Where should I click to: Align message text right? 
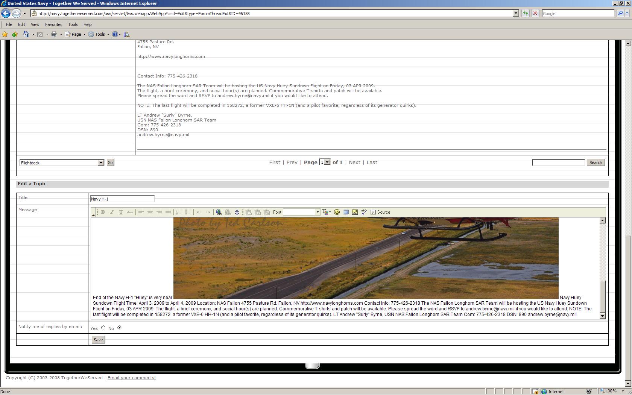(159, 212)
